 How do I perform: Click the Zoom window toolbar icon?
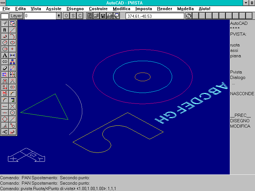116,16
